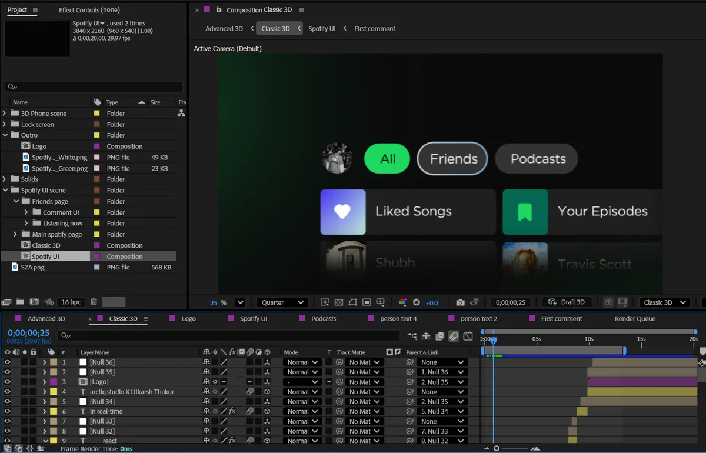
Task: Click the Composition Mini-Flowchart icon in timeline
Action: click(412, 336)
